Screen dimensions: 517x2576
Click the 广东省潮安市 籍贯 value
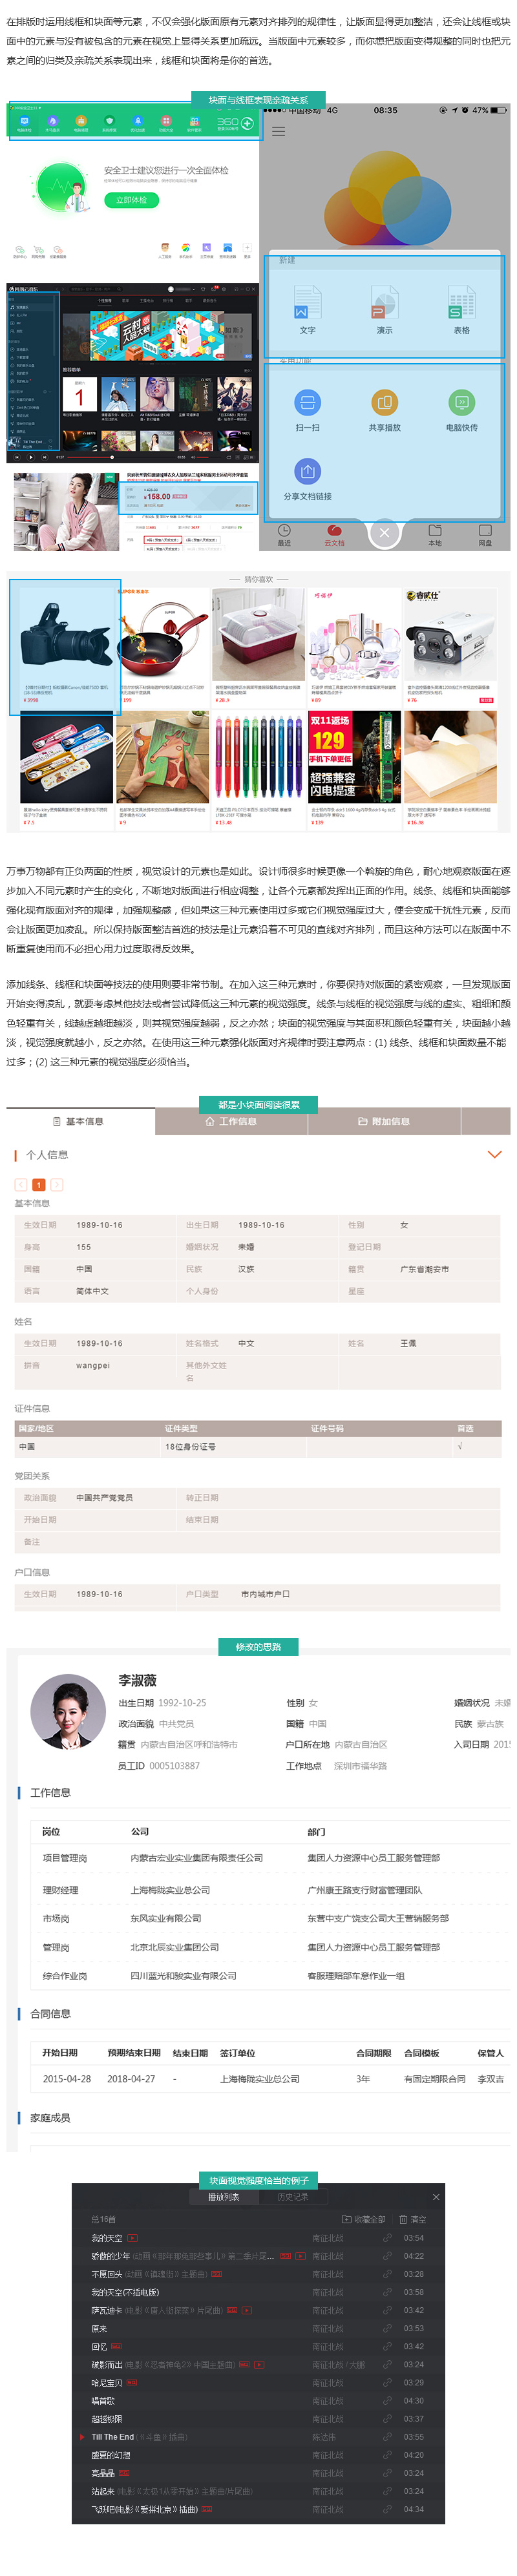pyautogui.click(x=424, y=1268)
